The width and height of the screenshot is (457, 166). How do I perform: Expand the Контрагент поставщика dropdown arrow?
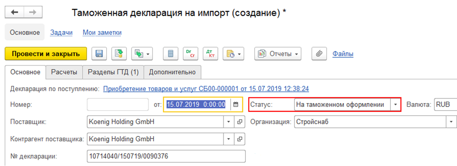[229, 139]
